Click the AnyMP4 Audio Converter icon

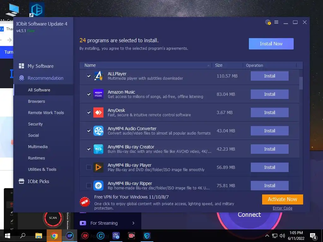(98, 131)
